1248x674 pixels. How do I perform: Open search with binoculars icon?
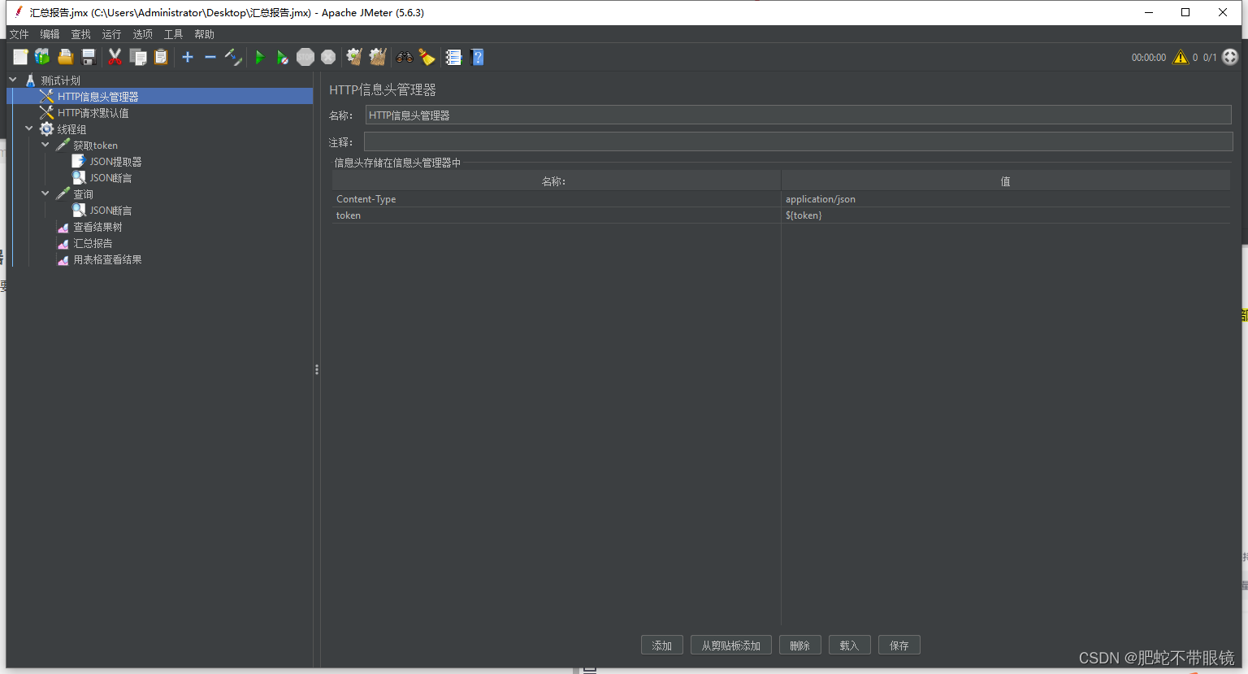point(404,57)
